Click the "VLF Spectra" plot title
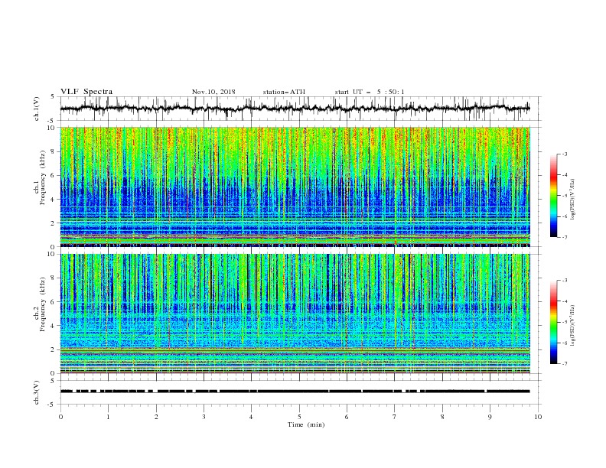Viewport: 606px width, 468px height. point(86,92)
